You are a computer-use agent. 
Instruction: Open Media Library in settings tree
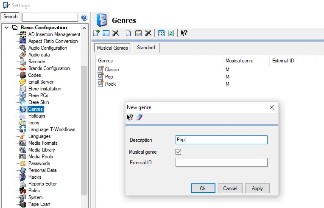(42, 150)
